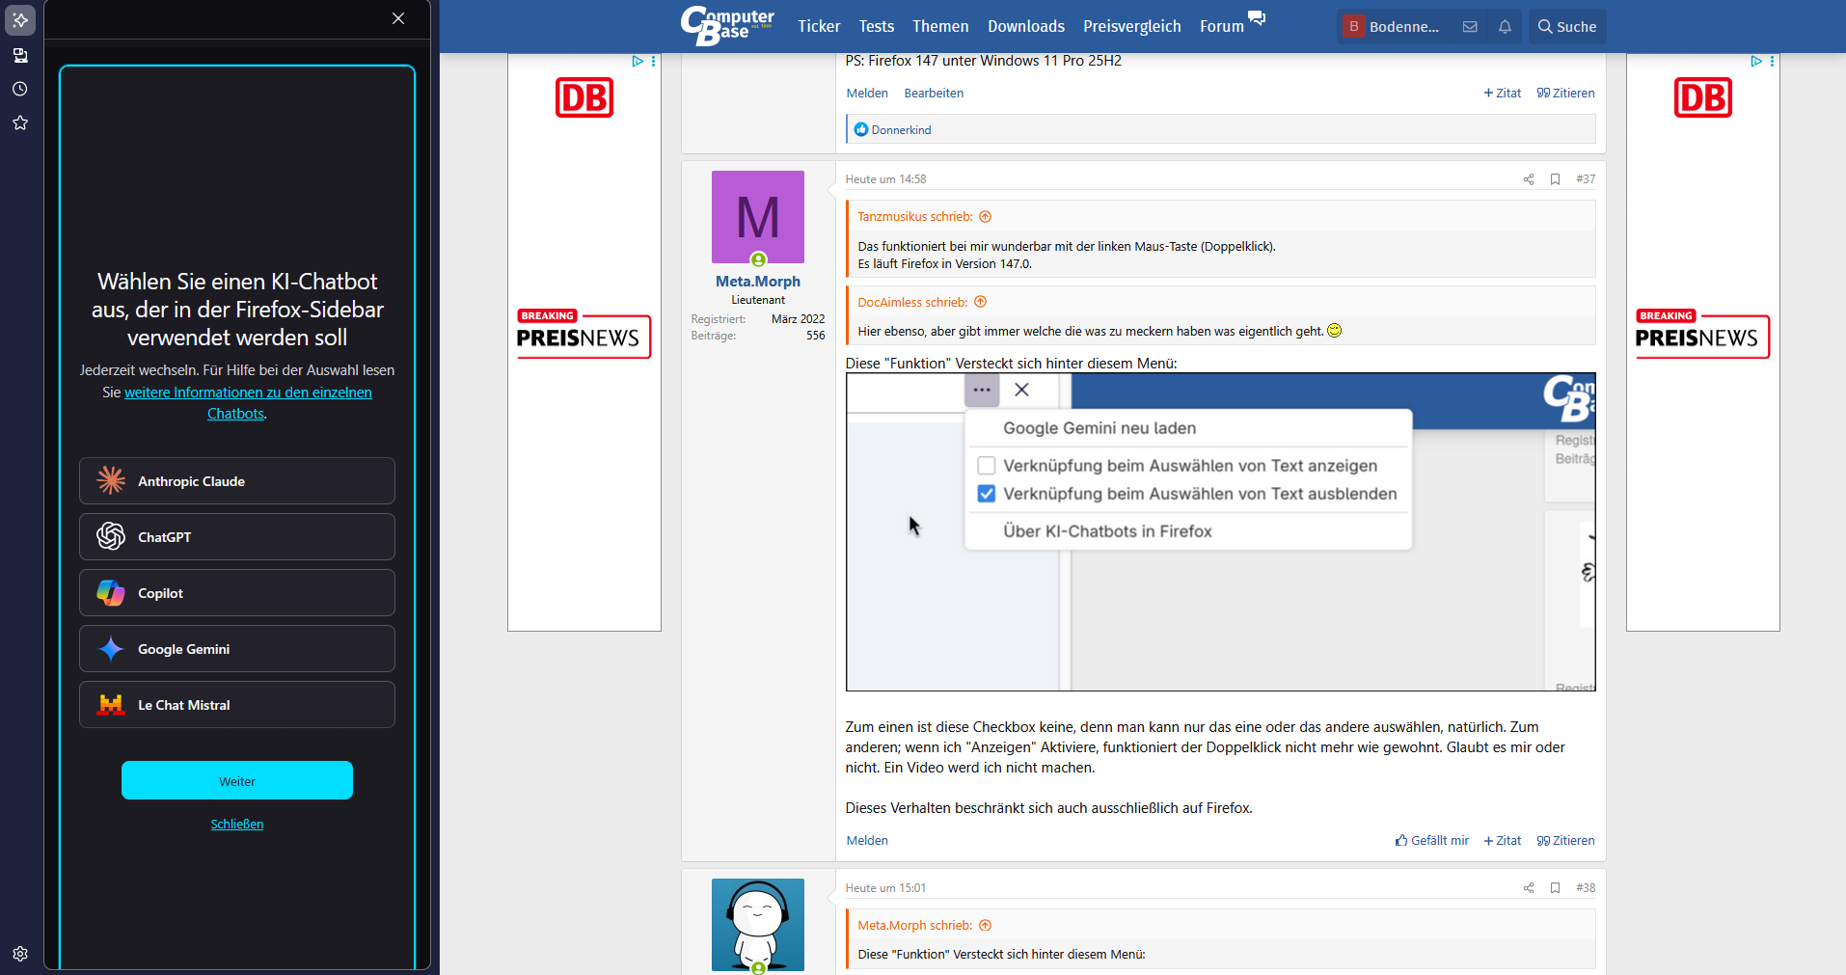Jump to Tanzmusikus quoted post arrow
This screenshot has height=975, width=1846.
pyautogui.click(x=986, y=217)
